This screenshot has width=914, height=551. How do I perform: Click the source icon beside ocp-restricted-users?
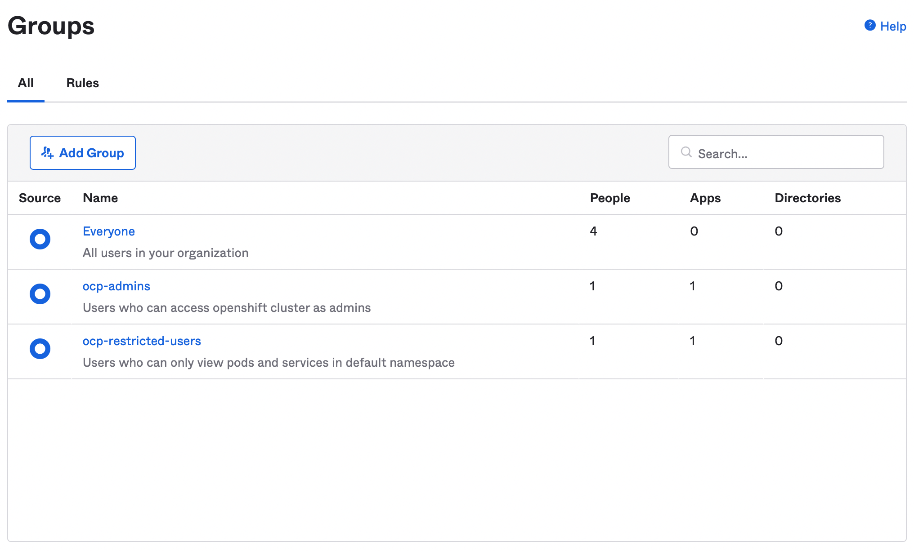(40, 349)
